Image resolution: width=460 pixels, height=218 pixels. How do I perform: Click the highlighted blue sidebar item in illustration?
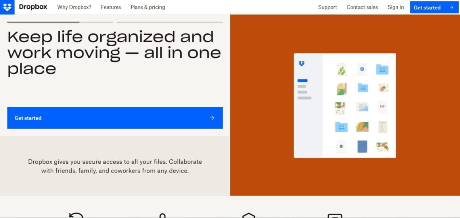point(303,80)
